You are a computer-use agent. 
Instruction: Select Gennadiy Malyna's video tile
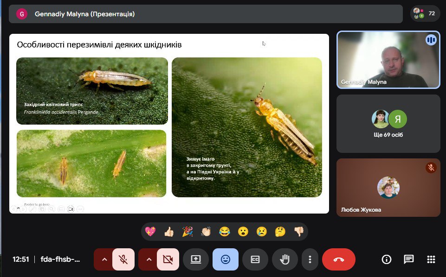tap(388, 59)
